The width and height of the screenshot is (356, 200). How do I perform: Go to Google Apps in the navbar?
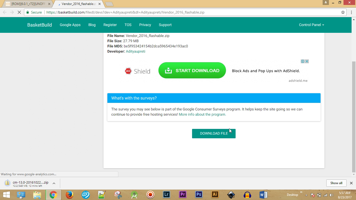70,25
